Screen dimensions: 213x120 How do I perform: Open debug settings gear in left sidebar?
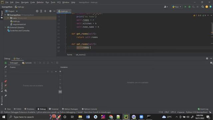[6, 90]
